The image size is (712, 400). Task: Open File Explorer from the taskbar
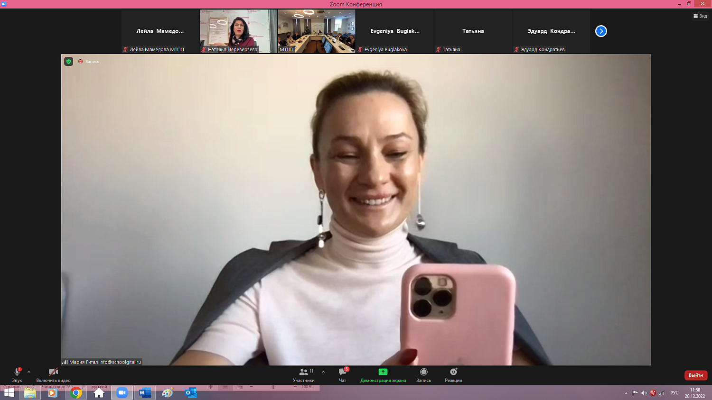(x=30, y=393)
